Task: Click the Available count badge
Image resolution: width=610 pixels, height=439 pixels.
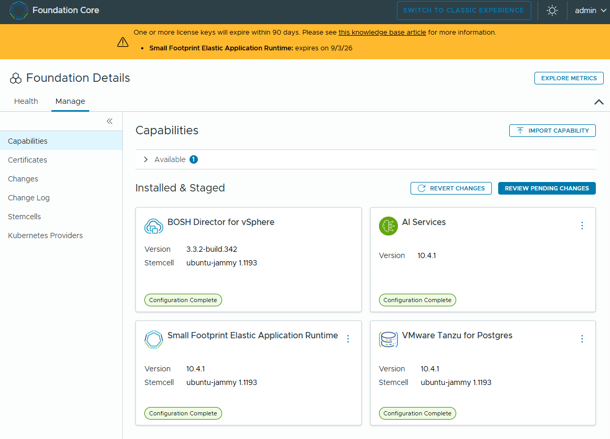Action: (x=194, y=159)
